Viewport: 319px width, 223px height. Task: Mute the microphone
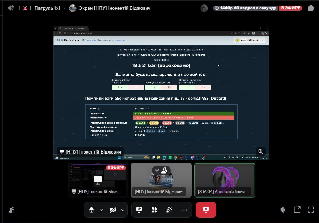click(x=92, y=210)
